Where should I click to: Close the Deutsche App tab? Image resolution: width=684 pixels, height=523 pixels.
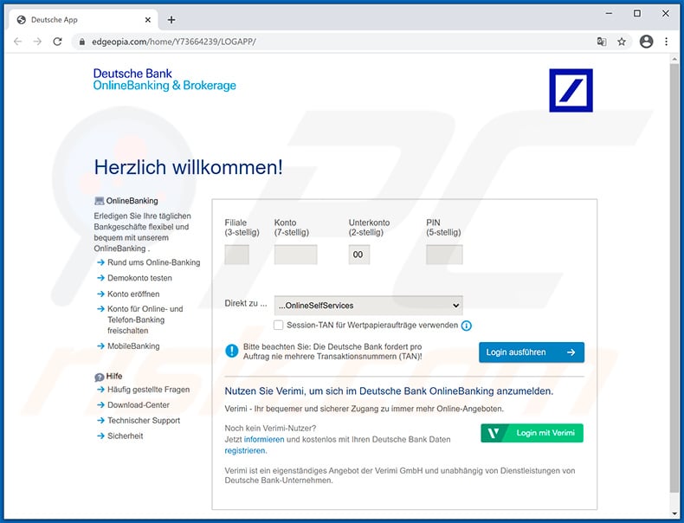point(148,20)
